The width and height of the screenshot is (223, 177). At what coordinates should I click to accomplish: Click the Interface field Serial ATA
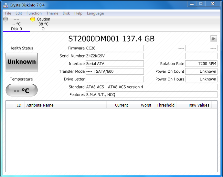click(x=115, y=64)
